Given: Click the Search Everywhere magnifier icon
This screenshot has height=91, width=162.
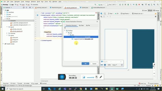Looking at the screenshot, I should (x=158, y=5).
